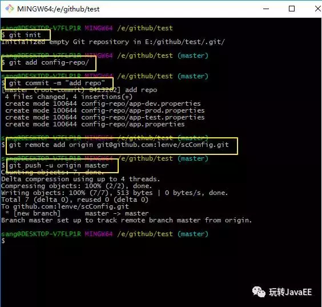
Task: Select 'Writing objects: 100% (7/7)' line
Action: coord(115,193)
